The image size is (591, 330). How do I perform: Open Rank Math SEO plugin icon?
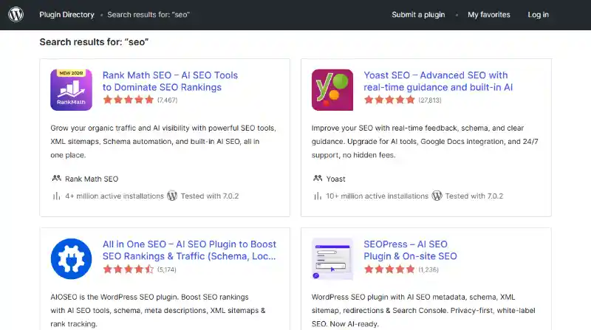click(x=71, y=89)
